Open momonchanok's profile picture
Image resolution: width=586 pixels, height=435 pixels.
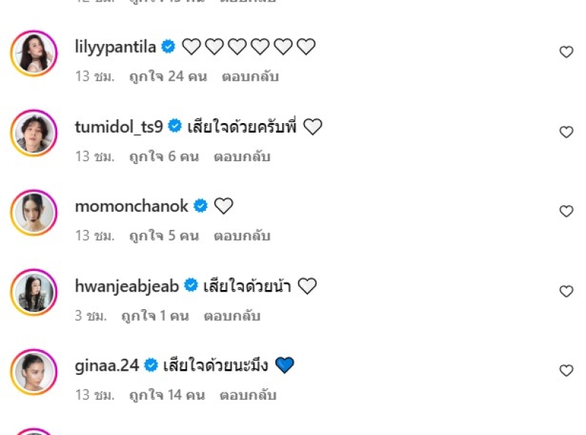[x=34, y=213]
